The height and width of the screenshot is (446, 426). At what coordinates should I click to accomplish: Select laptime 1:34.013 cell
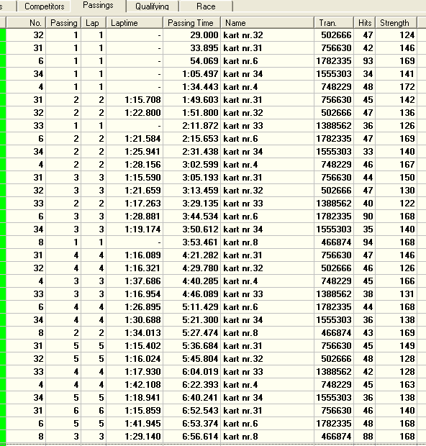135,333
